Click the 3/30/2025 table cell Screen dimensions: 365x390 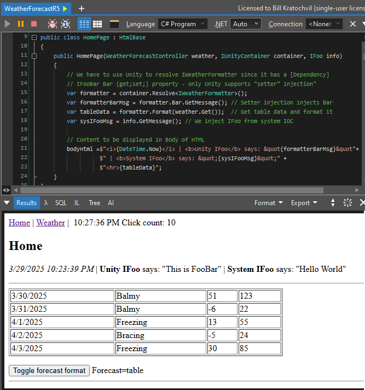62,296
